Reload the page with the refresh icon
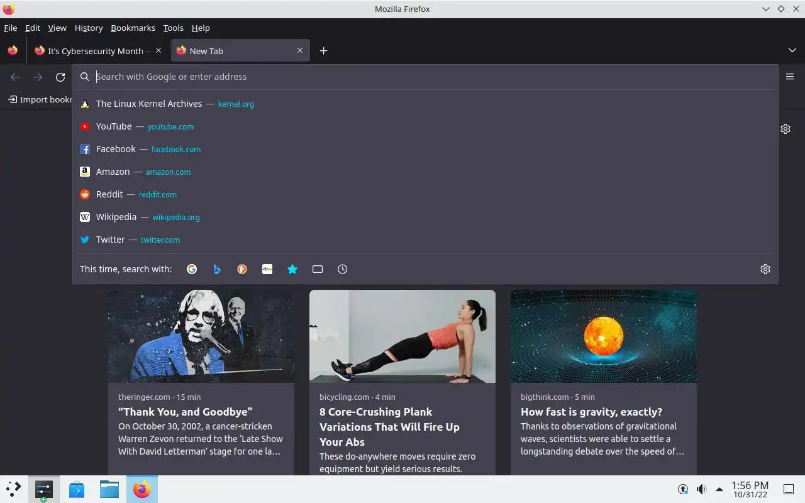 (60, 77)
